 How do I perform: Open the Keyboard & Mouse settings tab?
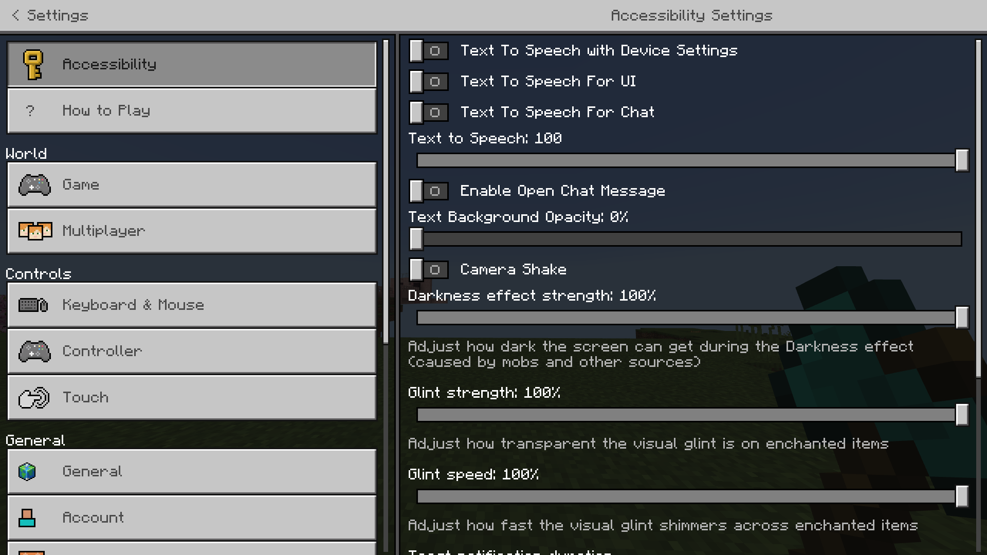[192, 305]
